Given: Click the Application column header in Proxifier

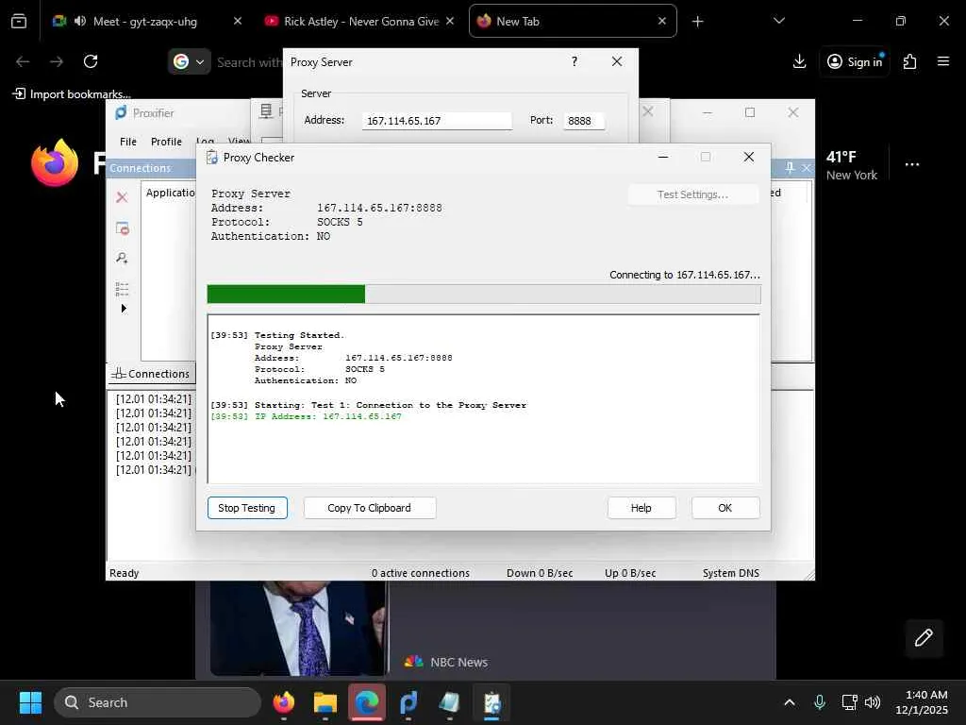Looking at the screenshot, I should point(170,193).
